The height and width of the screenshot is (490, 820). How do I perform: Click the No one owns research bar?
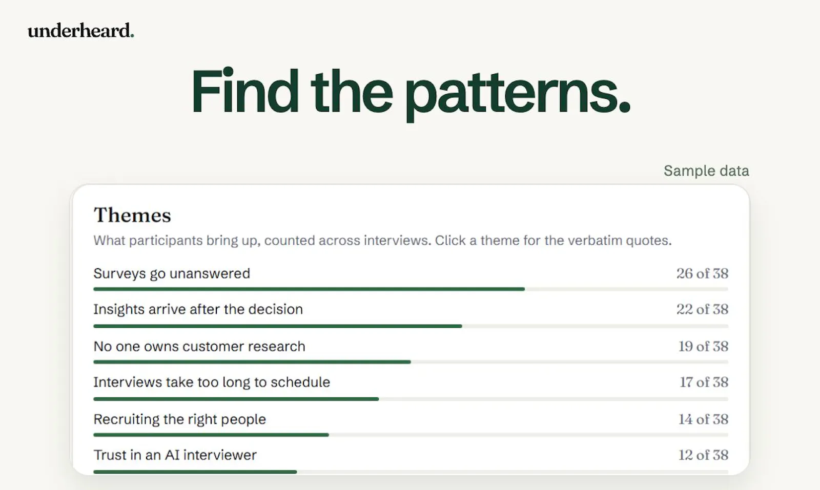pyautogui.click(x=411, y=362)
